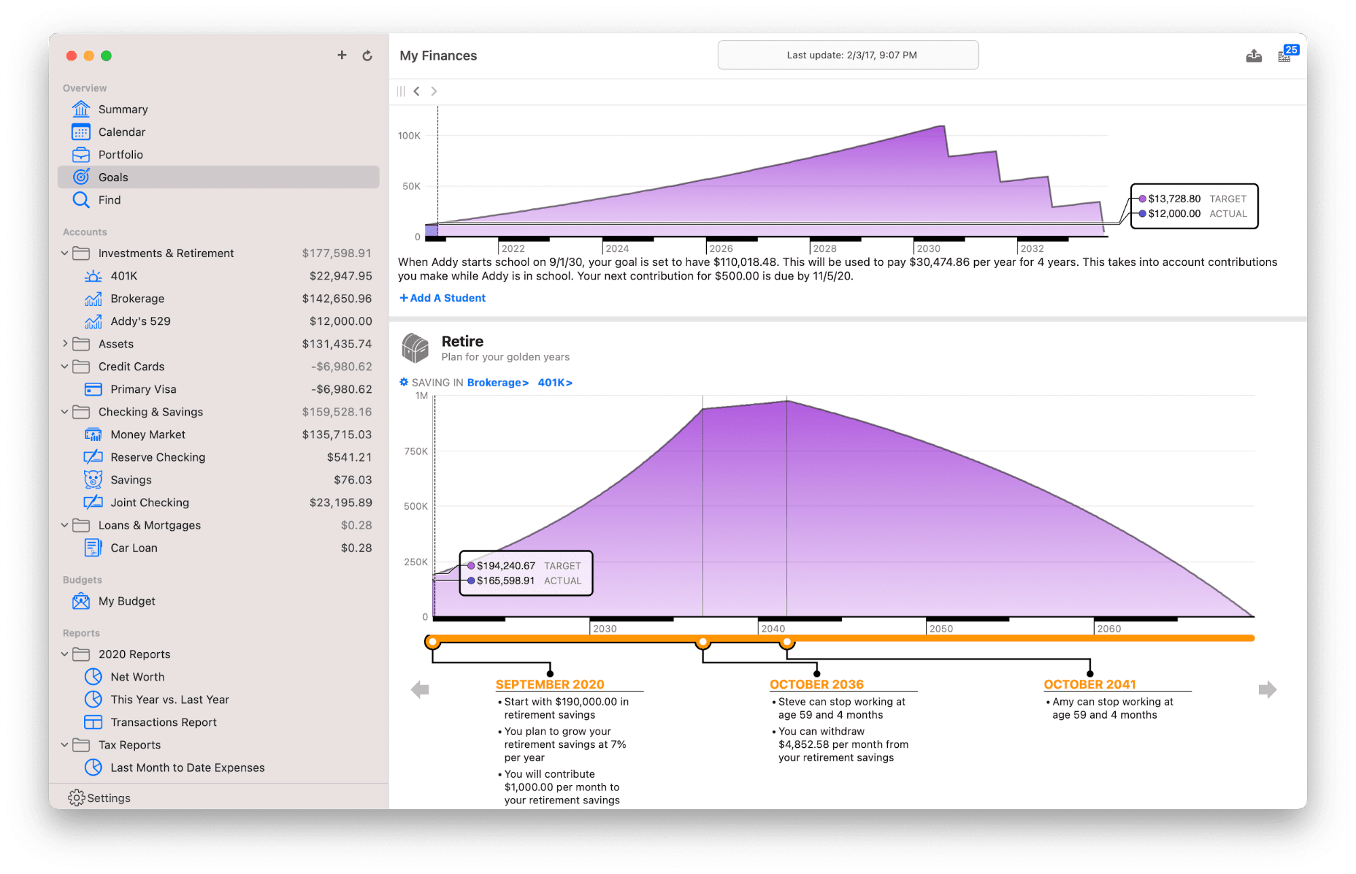Click the add account plus icon

342,55
